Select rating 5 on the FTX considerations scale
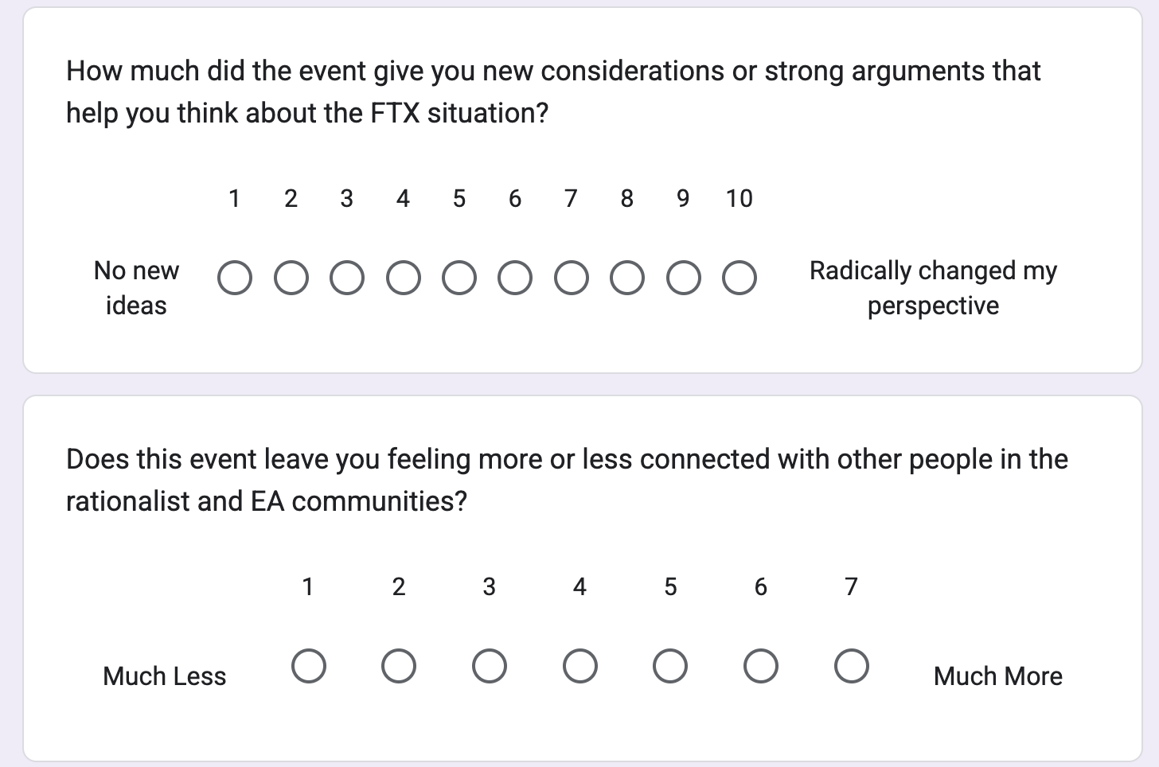The width and height of the screenshot is (1159, 767). (459, 277)
